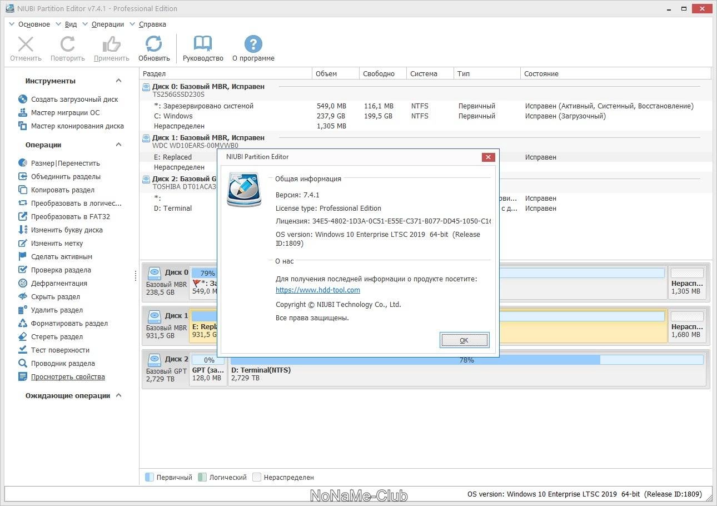Open the О программе question mark icon
Screen dimensions: 717x506
(x=253, y=44)
